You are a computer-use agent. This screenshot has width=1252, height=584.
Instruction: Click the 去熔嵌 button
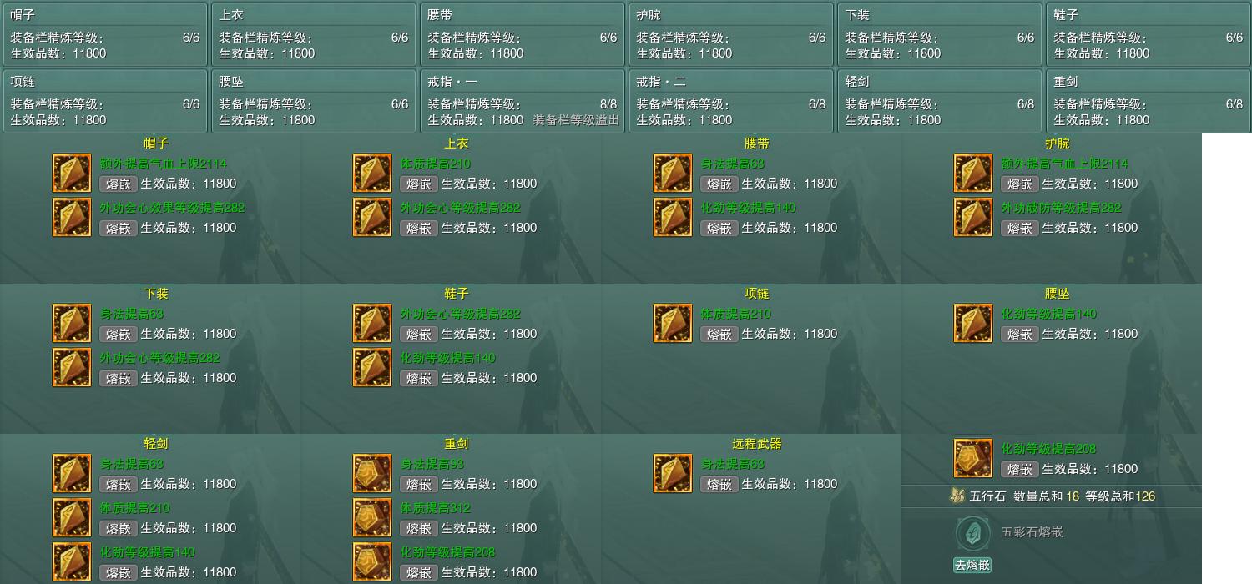tap(972, 565)
